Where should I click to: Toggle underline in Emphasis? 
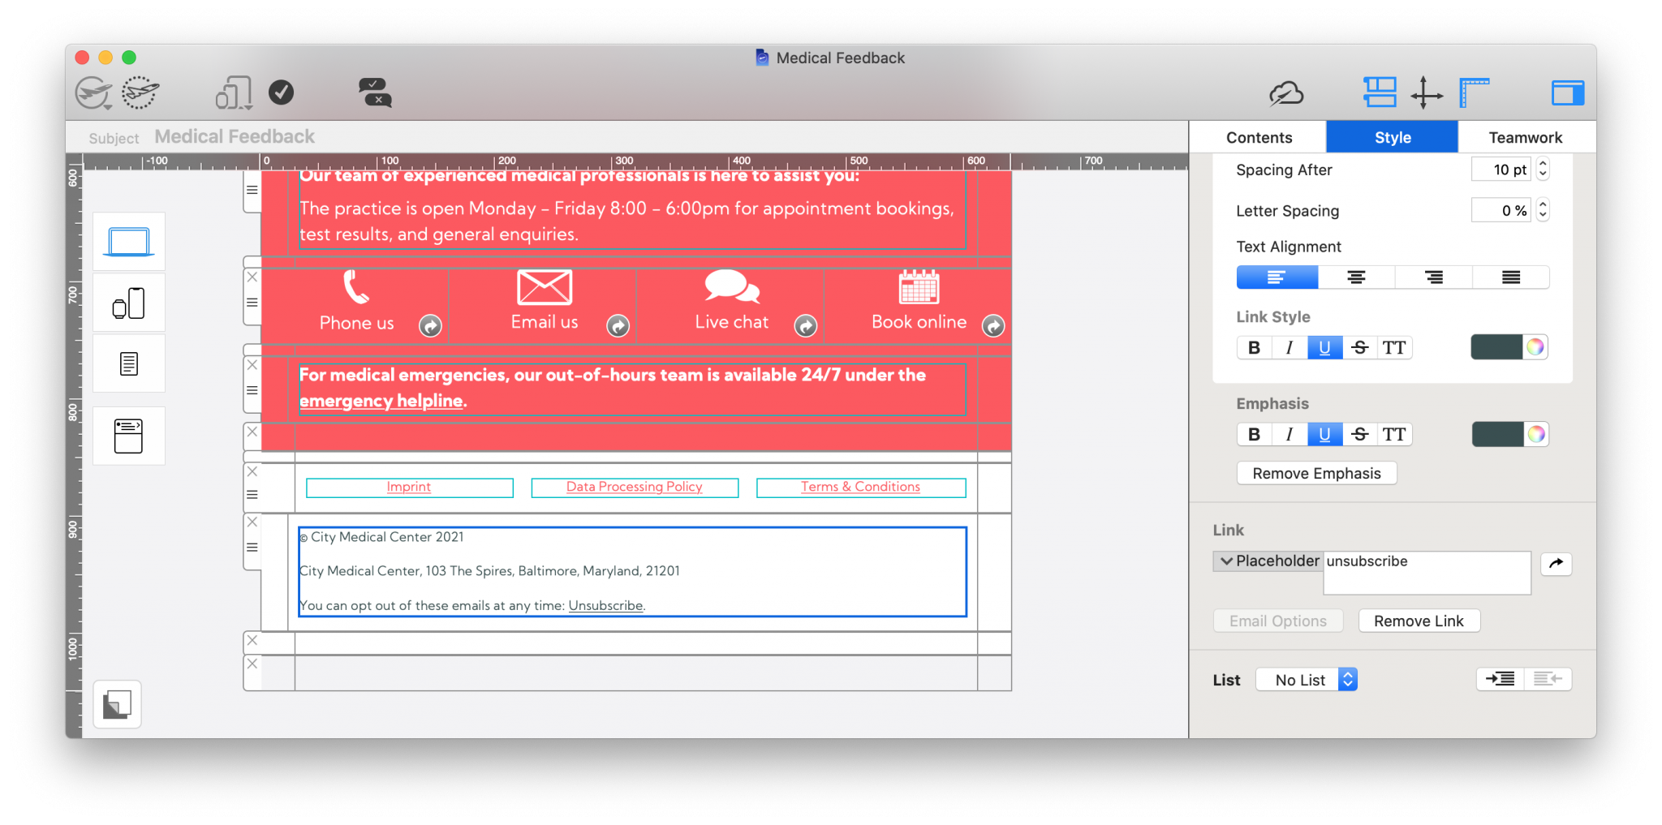click(x=1325, y=435)
